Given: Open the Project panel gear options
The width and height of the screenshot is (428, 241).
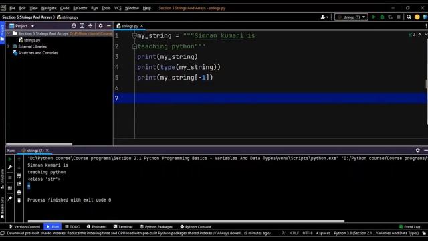Looking at the screenshot, I should tap(100, 26).
